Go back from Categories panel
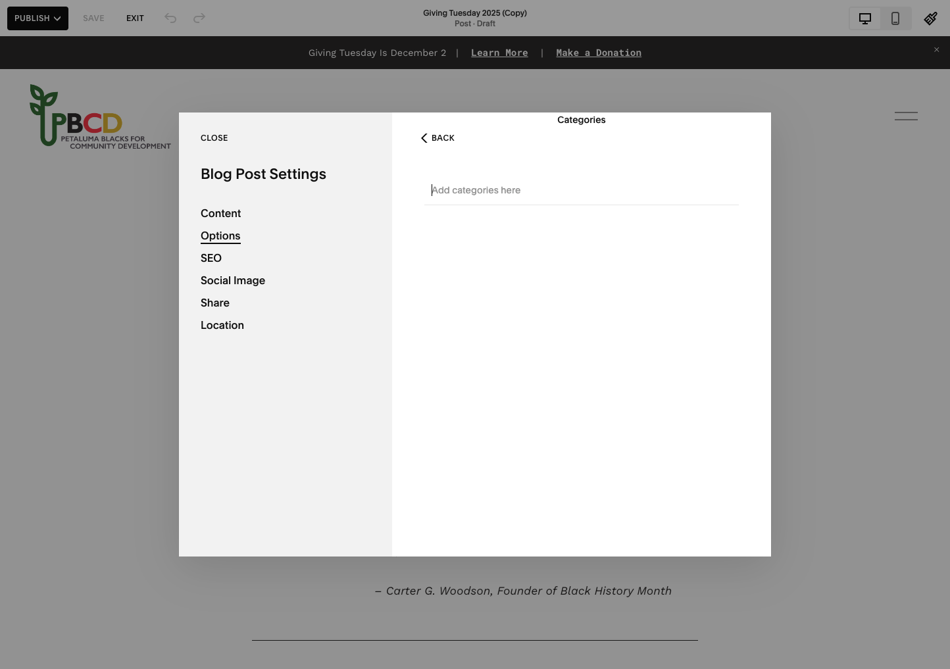 (x=438, y=138)
